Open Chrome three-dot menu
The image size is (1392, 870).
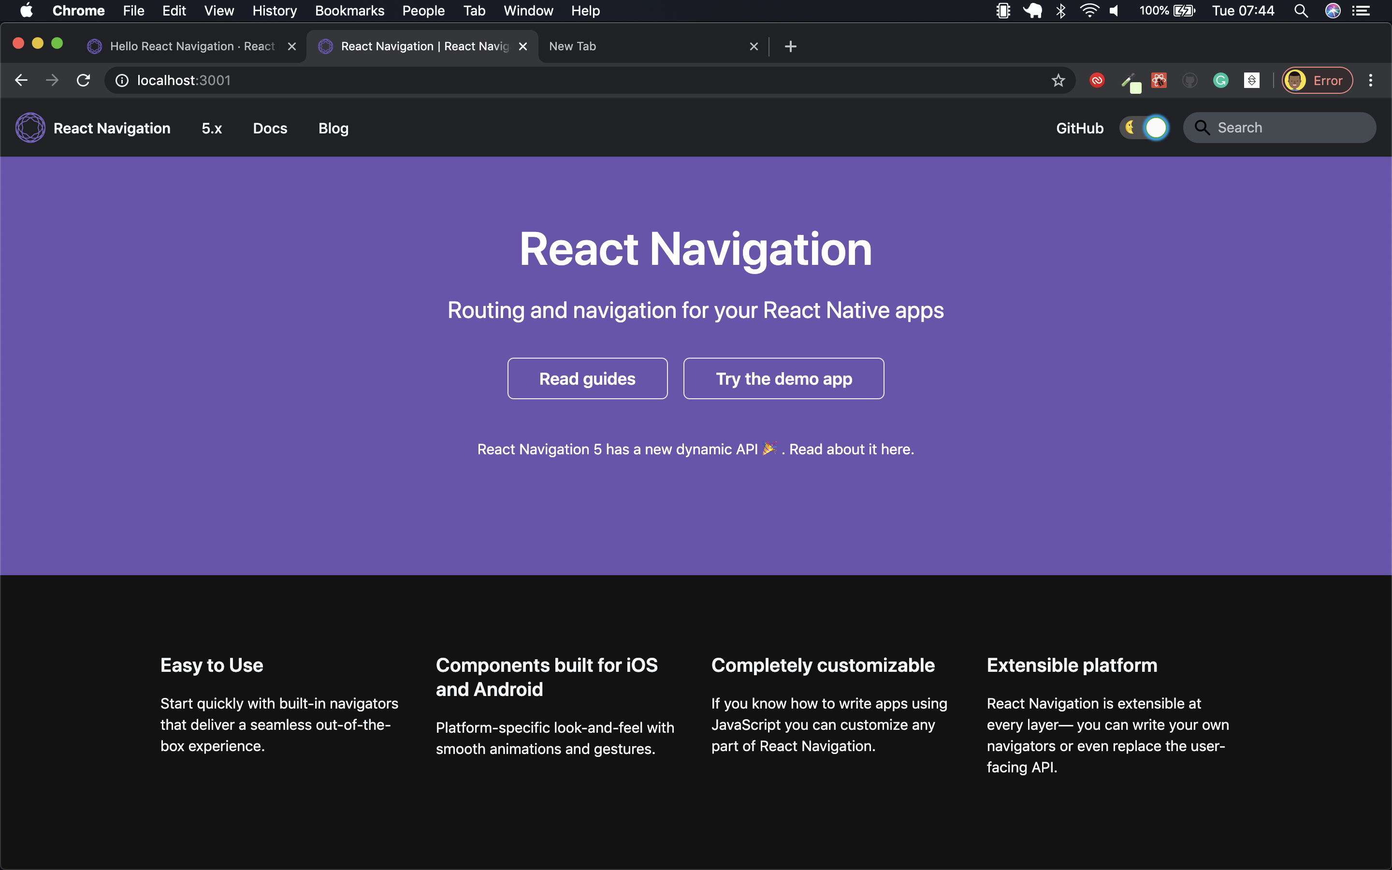click(1371, 81)
